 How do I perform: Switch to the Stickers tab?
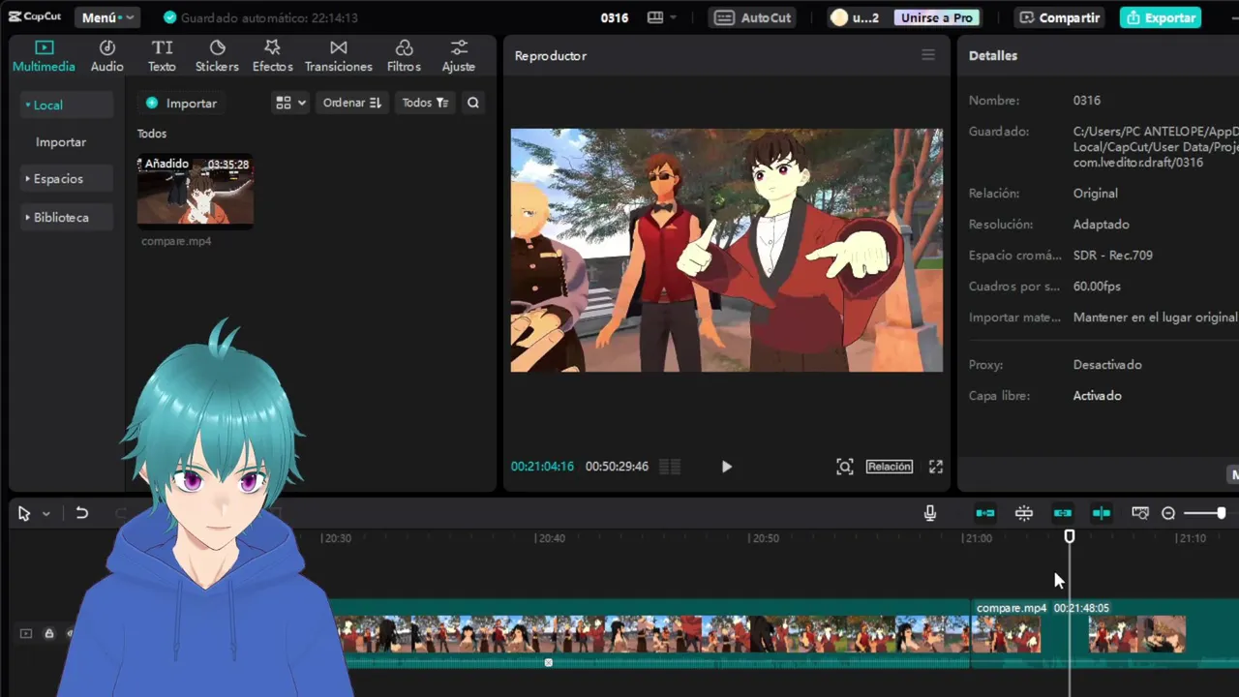pos(217,56)
